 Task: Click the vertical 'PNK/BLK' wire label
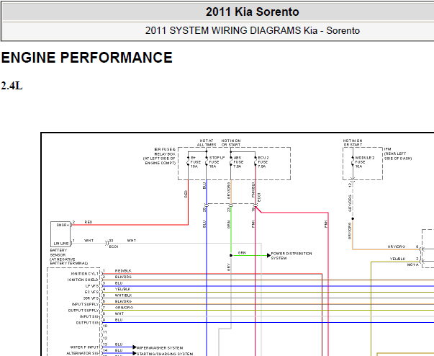pyautogui.click(x=254, y=190)
